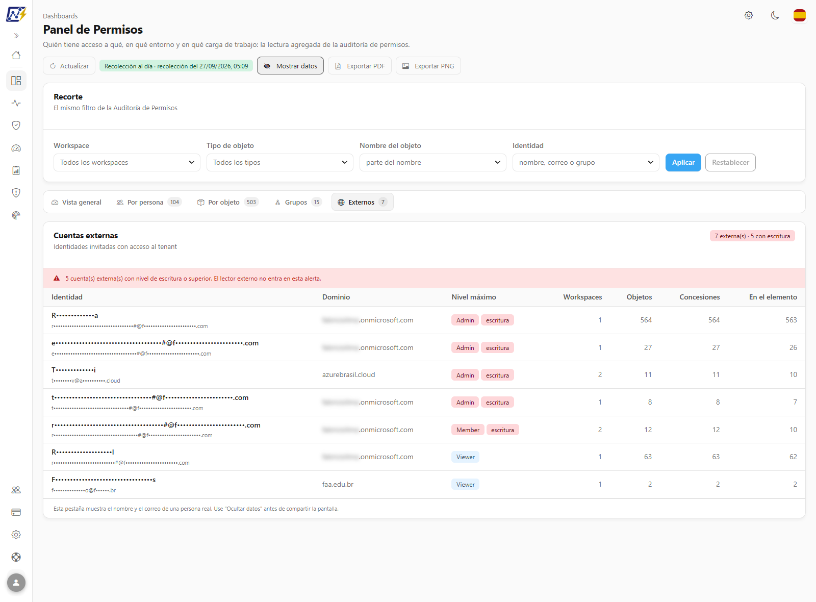Click the settings gear in top bar

[749, 15]
